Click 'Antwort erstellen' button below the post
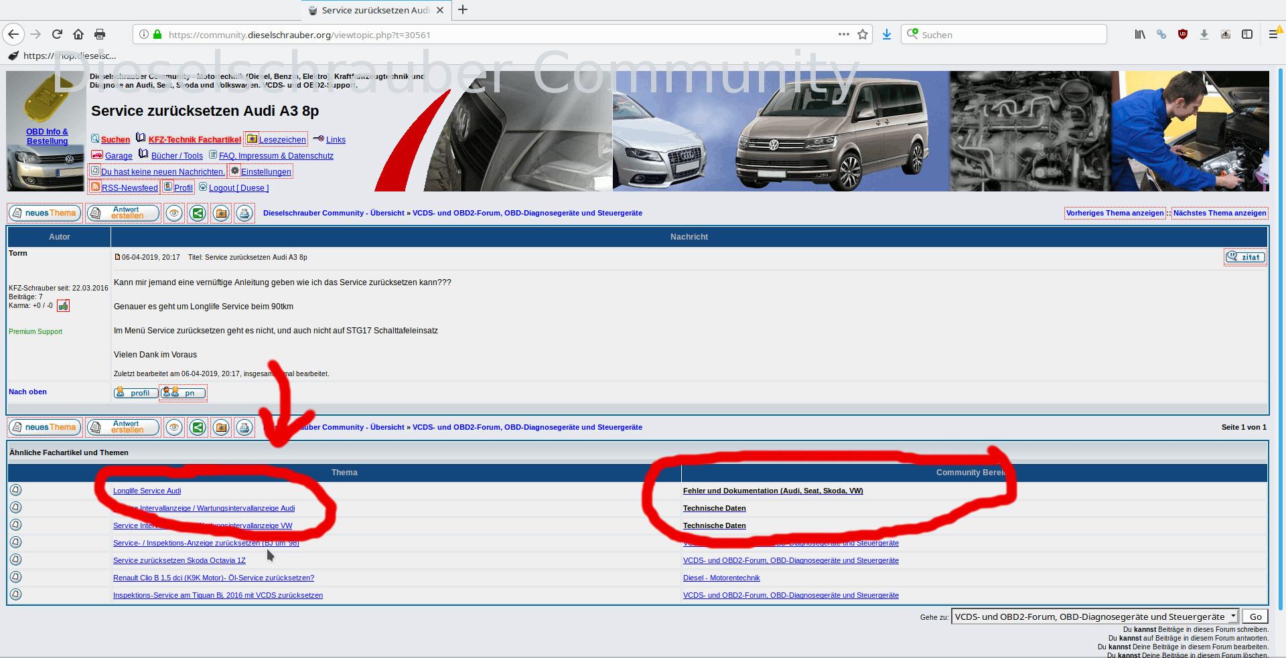 point(123,427)
